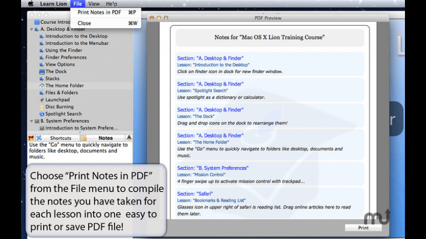
Task: Click the Disc Burning icon
Action: (x=42, y=107)
